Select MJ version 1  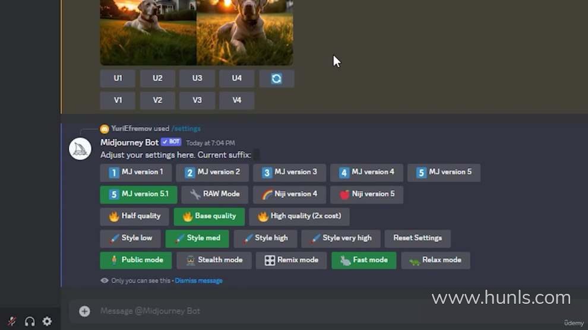click(x=136, y=172)
